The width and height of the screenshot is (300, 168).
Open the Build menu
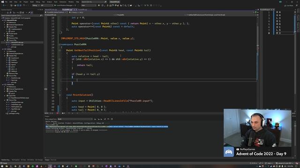point(32,2)
